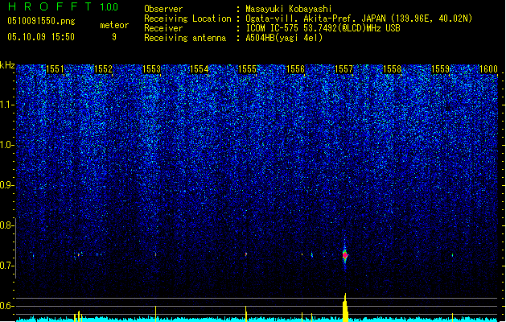
Task: Click the 1554 time marker
Action: click(x=200, y=69)
